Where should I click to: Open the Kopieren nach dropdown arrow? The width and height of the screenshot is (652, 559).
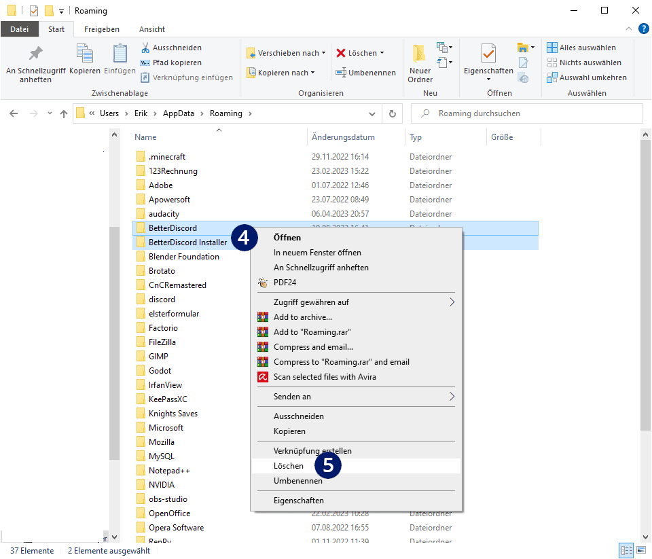tap(312, 73)
